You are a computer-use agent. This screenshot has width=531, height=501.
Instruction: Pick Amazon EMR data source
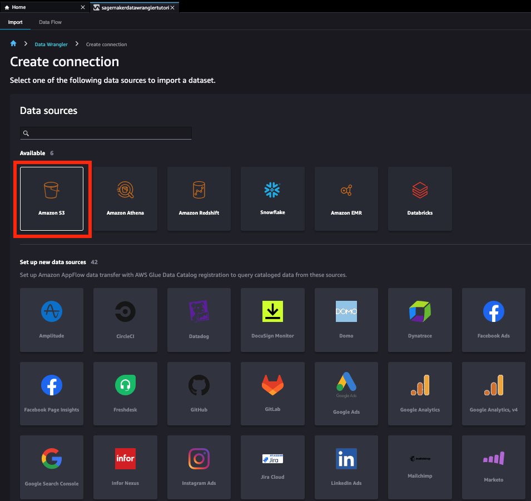pyautogui.click(x=346, y=199)
